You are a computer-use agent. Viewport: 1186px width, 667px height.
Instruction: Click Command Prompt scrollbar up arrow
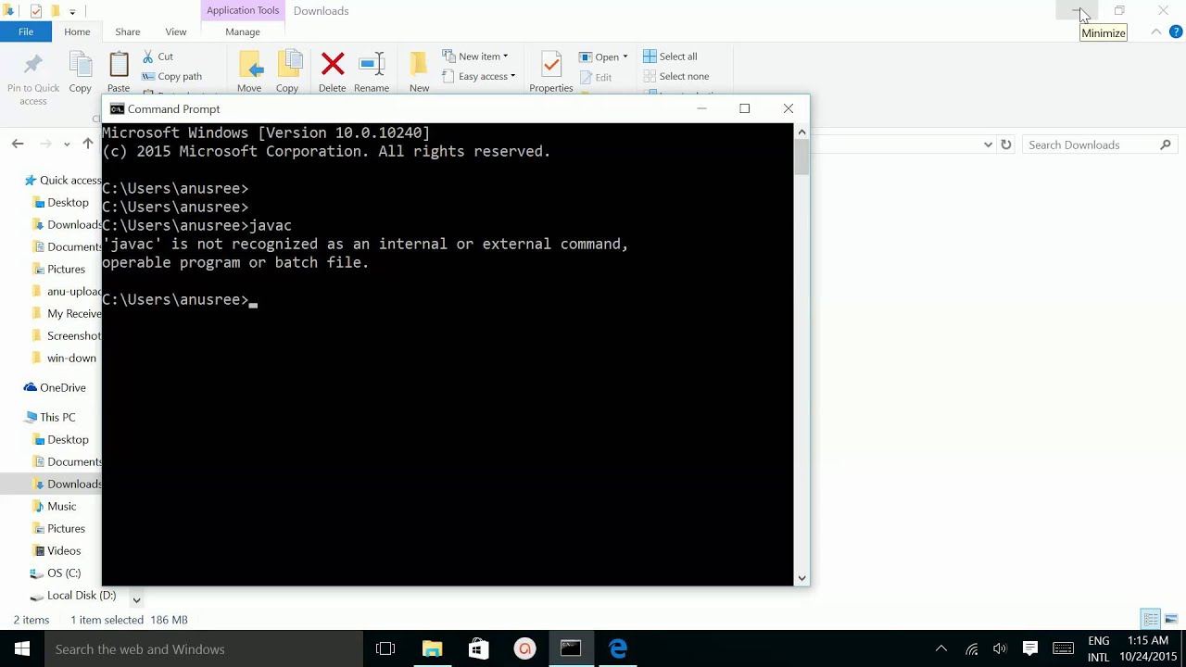[x=801, y=132]
